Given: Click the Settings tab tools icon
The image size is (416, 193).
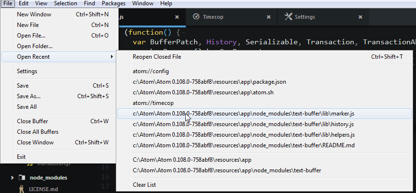Looking at the screenshot, I should (288, 17).
